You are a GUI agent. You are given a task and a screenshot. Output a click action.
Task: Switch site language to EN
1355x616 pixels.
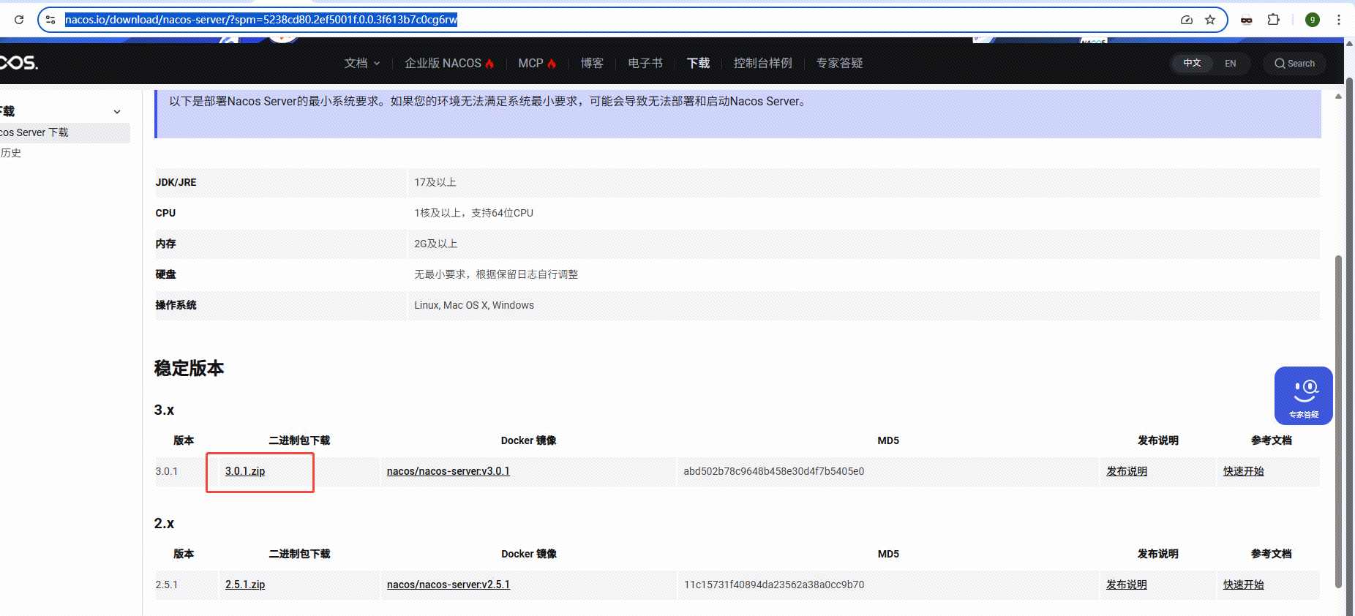click(1231, 64)
